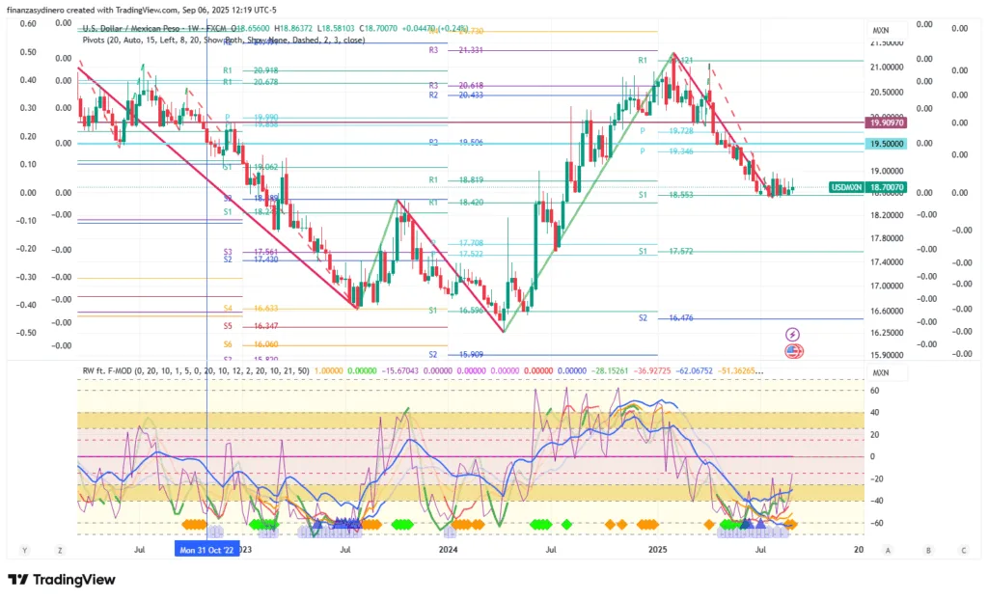The width and height of the screenshot is (988, 600).
Task: Click the R1 20.678 pivot label
Action: (x=251, y=82)
